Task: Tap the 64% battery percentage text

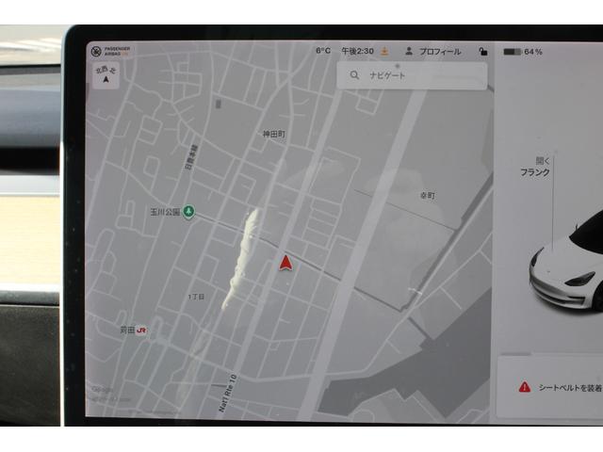Action: [533, 52]
